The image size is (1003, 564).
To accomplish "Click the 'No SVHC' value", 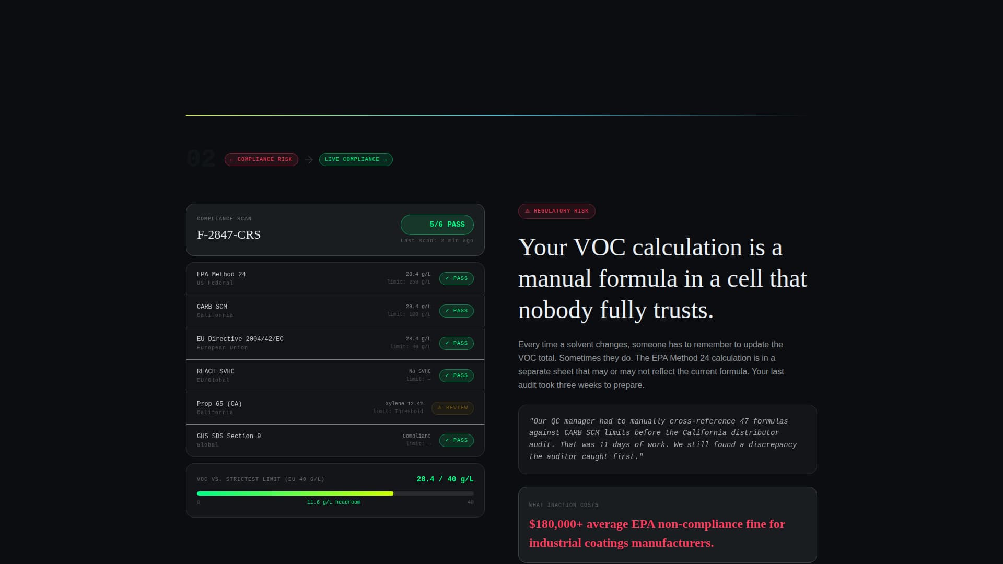I will click(420, 371).
